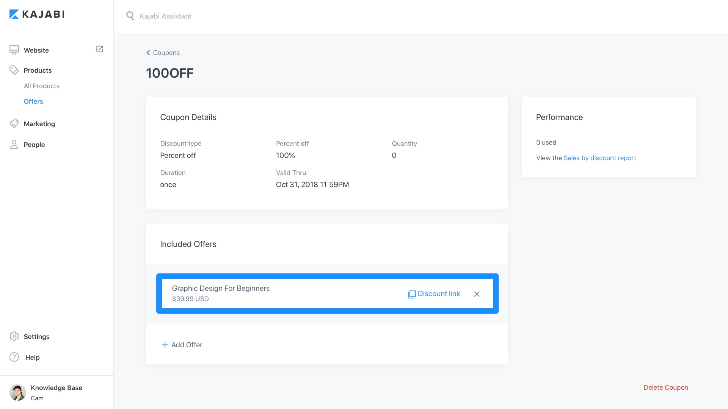Click the Products tag icon
Image resolution: width=728 pixels, height=409 pixels.
pyautogui.click(x=14, y=70)
